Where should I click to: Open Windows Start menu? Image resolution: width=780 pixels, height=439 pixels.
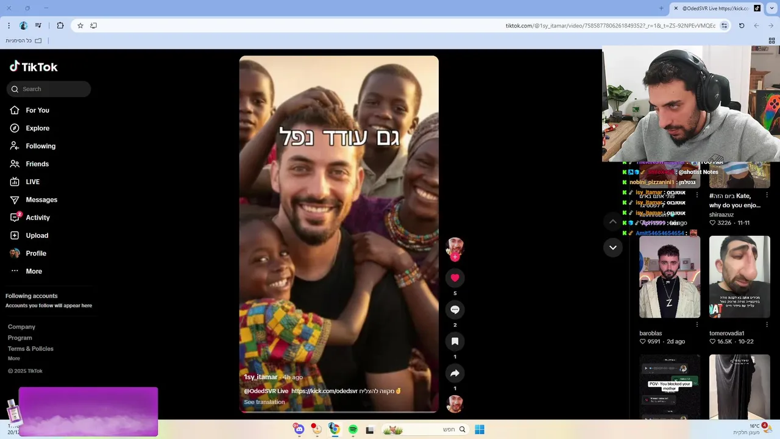click(480, 430)
